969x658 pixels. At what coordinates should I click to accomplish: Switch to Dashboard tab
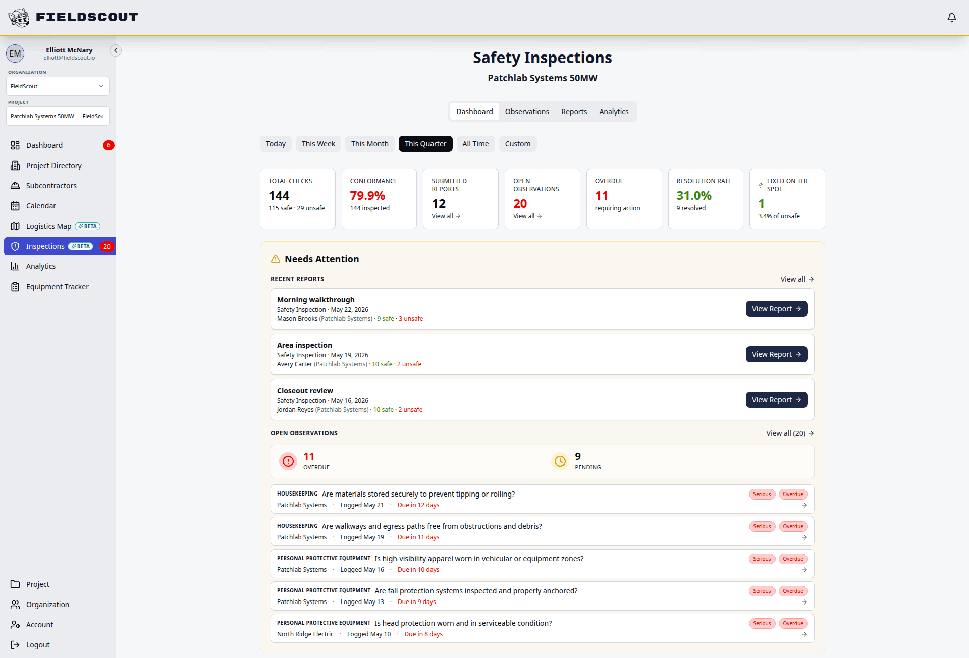[474, 112]
